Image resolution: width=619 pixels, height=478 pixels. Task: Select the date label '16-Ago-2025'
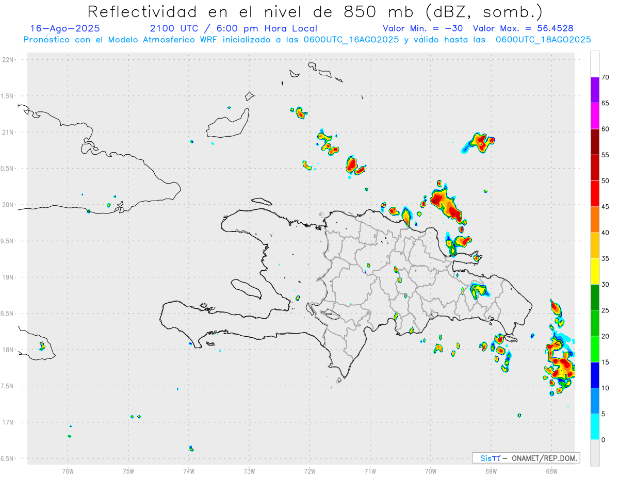(x=65, y=28)
